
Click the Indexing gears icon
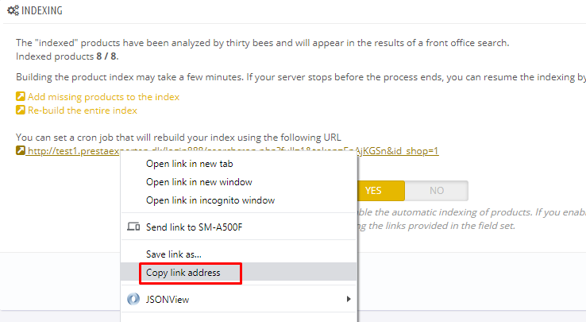(13, 10)
